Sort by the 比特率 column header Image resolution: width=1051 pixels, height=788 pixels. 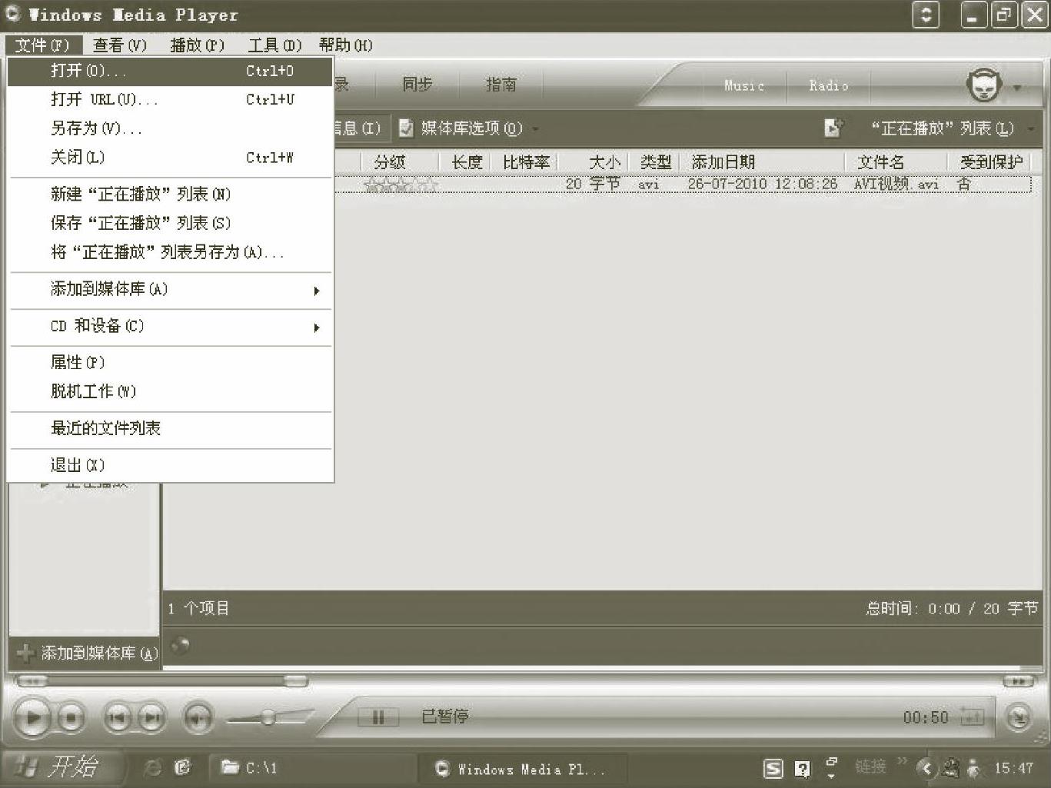point(526,162)
